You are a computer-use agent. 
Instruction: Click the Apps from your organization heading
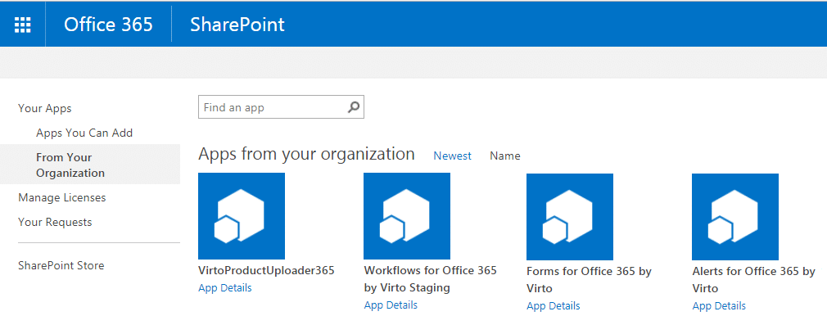[306, 154]
